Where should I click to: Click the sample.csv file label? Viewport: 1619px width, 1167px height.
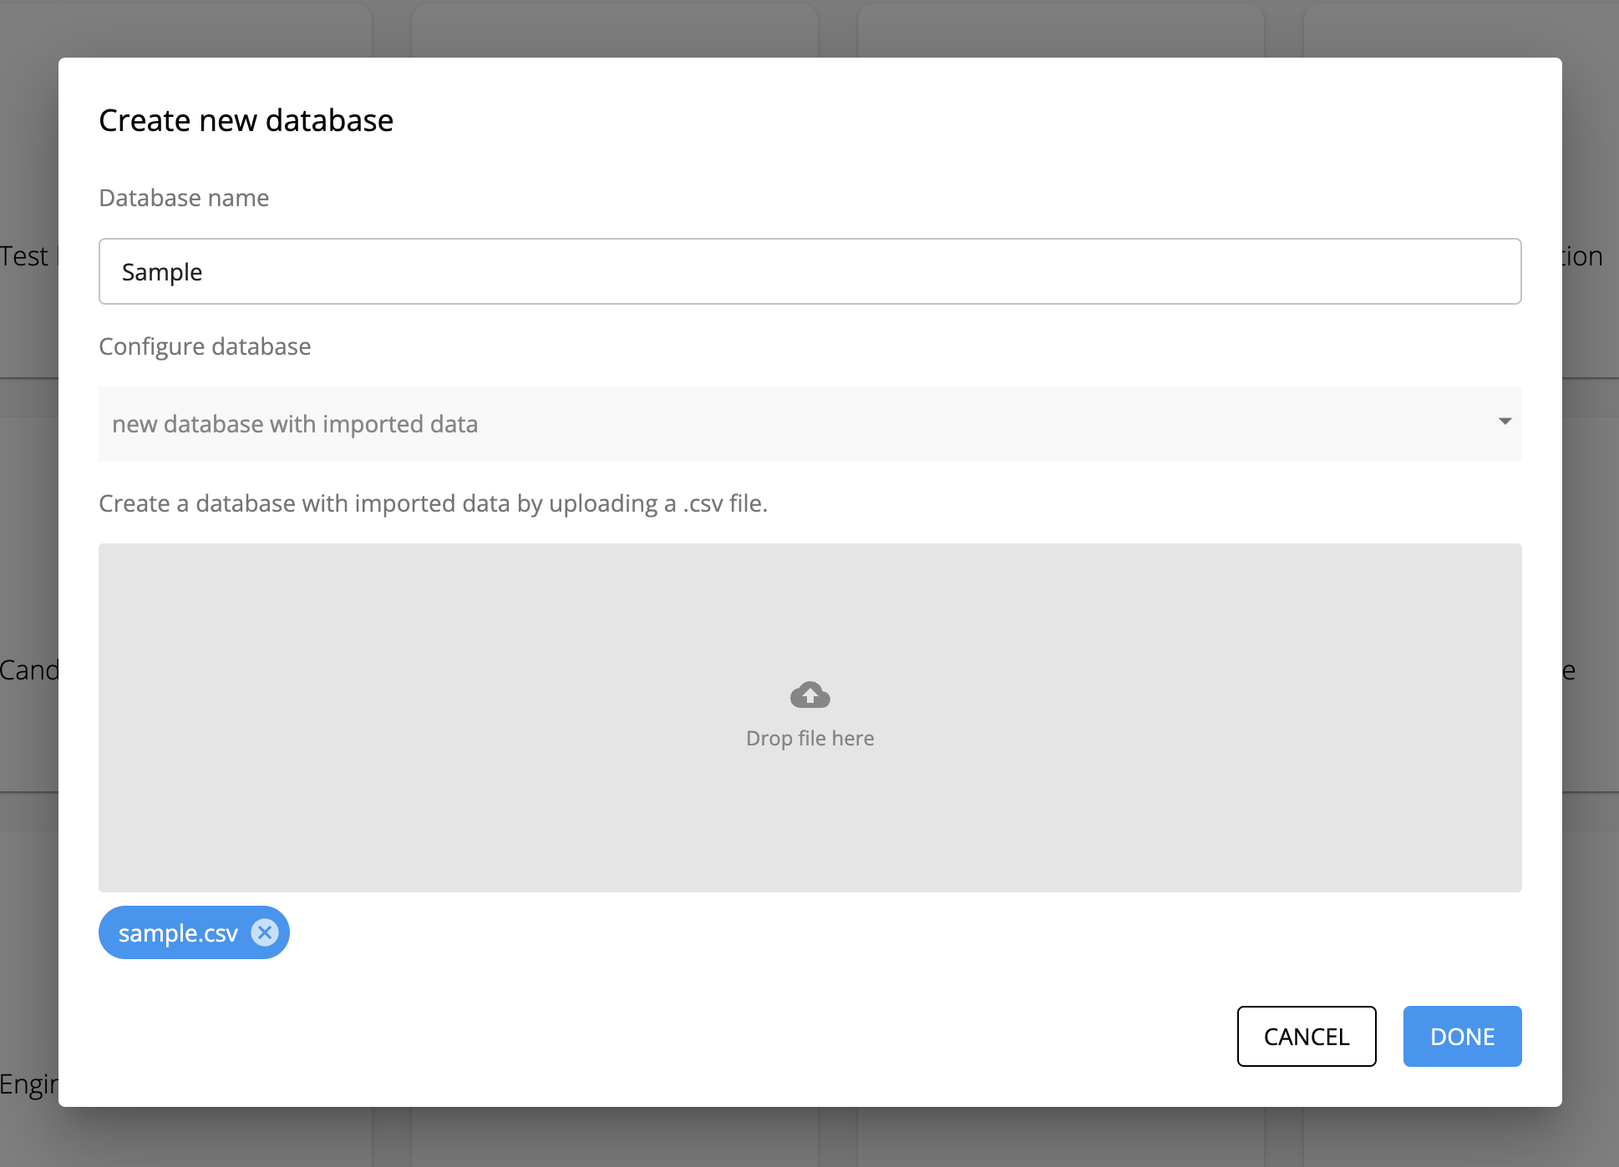point(178,932)
